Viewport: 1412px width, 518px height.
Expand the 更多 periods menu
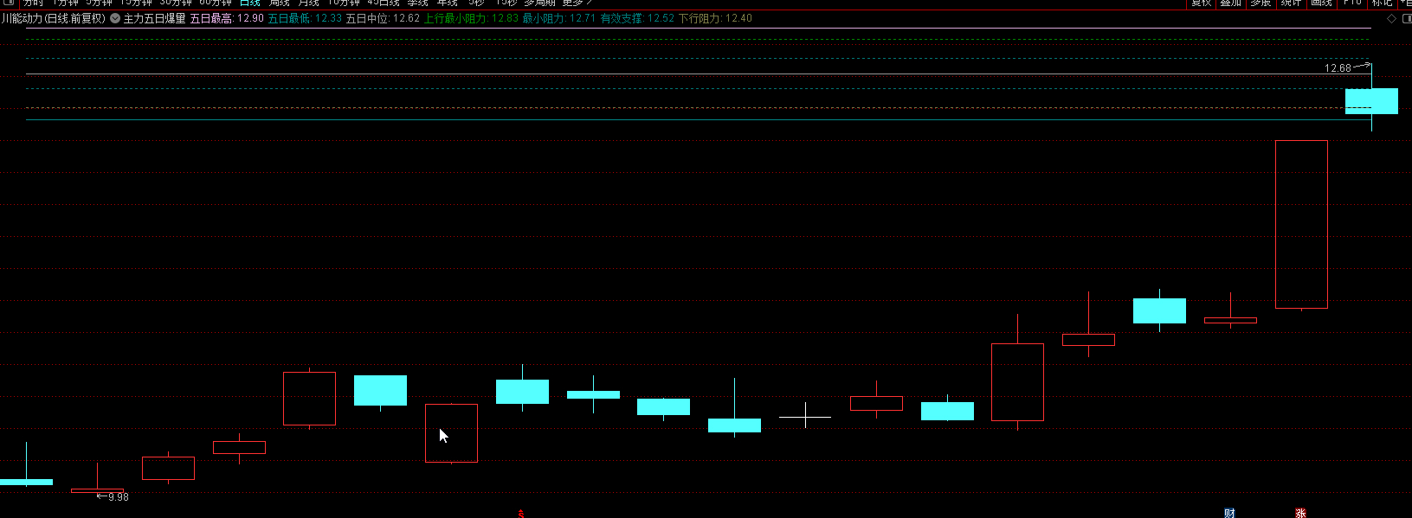[x=577, y=3]
